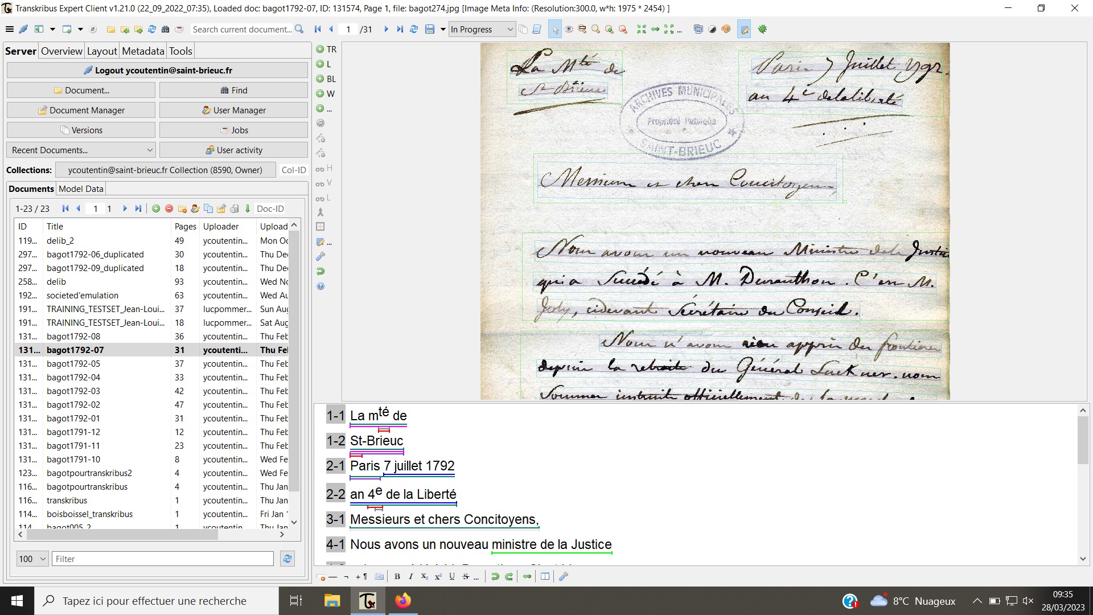This screenshot has height=615, width=1093.
Task: Open the In Progress status dropdown
Action: pyautogui.click(x=511, y=29)
